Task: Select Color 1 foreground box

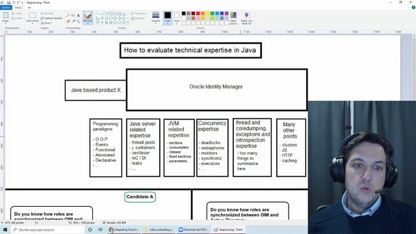Action: click(168, 18)
